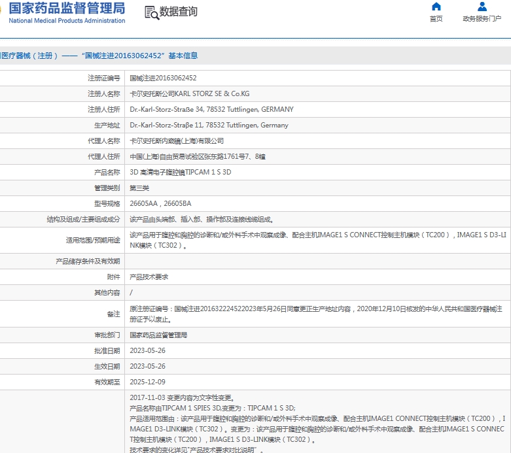
Task: Select agent name 卡尔史托斯内窥镜(上海)有限公司
Action: coord(177,141)
